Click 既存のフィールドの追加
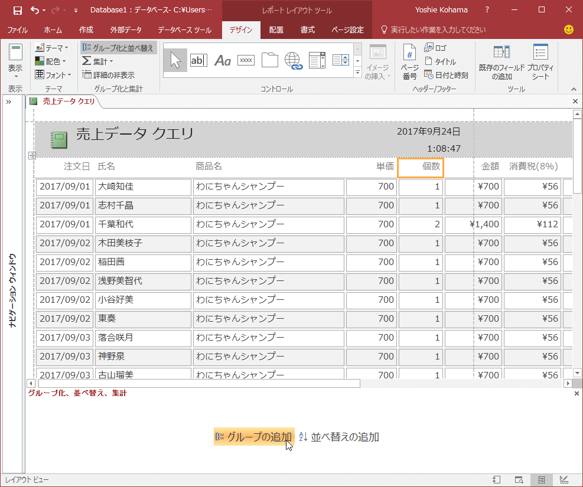This screenshot has width=583, height=487. click(x=501, y=62)
